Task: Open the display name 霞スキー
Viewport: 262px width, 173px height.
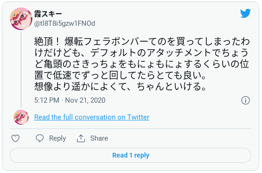Action: click(48, 14)
